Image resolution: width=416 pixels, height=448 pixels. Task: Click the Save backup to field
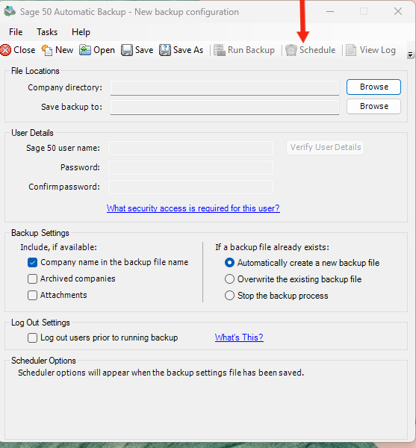click(225, 108)
